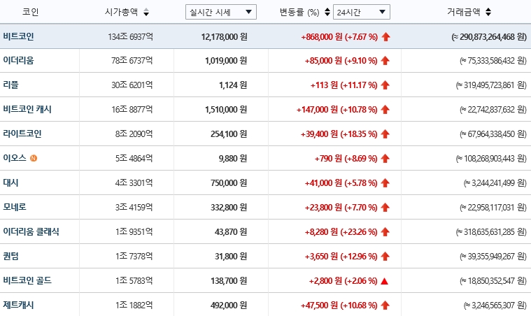Image resolution: width=531 pixels, height=316 pixels.
Task: Select the price 9,880 원
Action: point(233,158)
